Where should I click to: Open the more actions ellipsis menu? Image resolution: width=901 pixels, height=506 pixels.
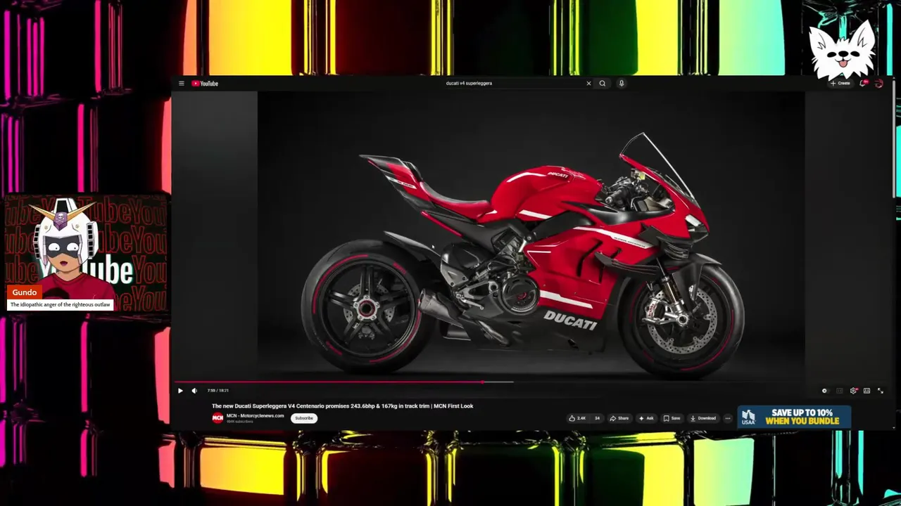728,418
